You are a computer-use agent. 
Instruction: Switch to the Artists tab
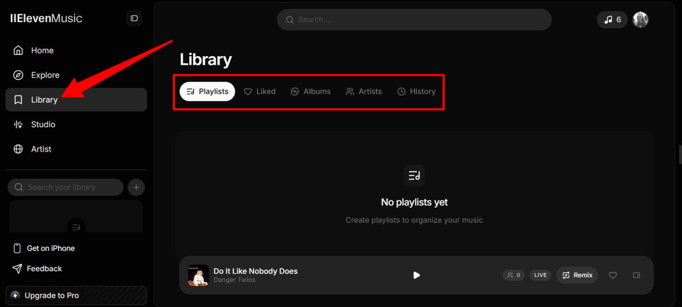(364, 91)
